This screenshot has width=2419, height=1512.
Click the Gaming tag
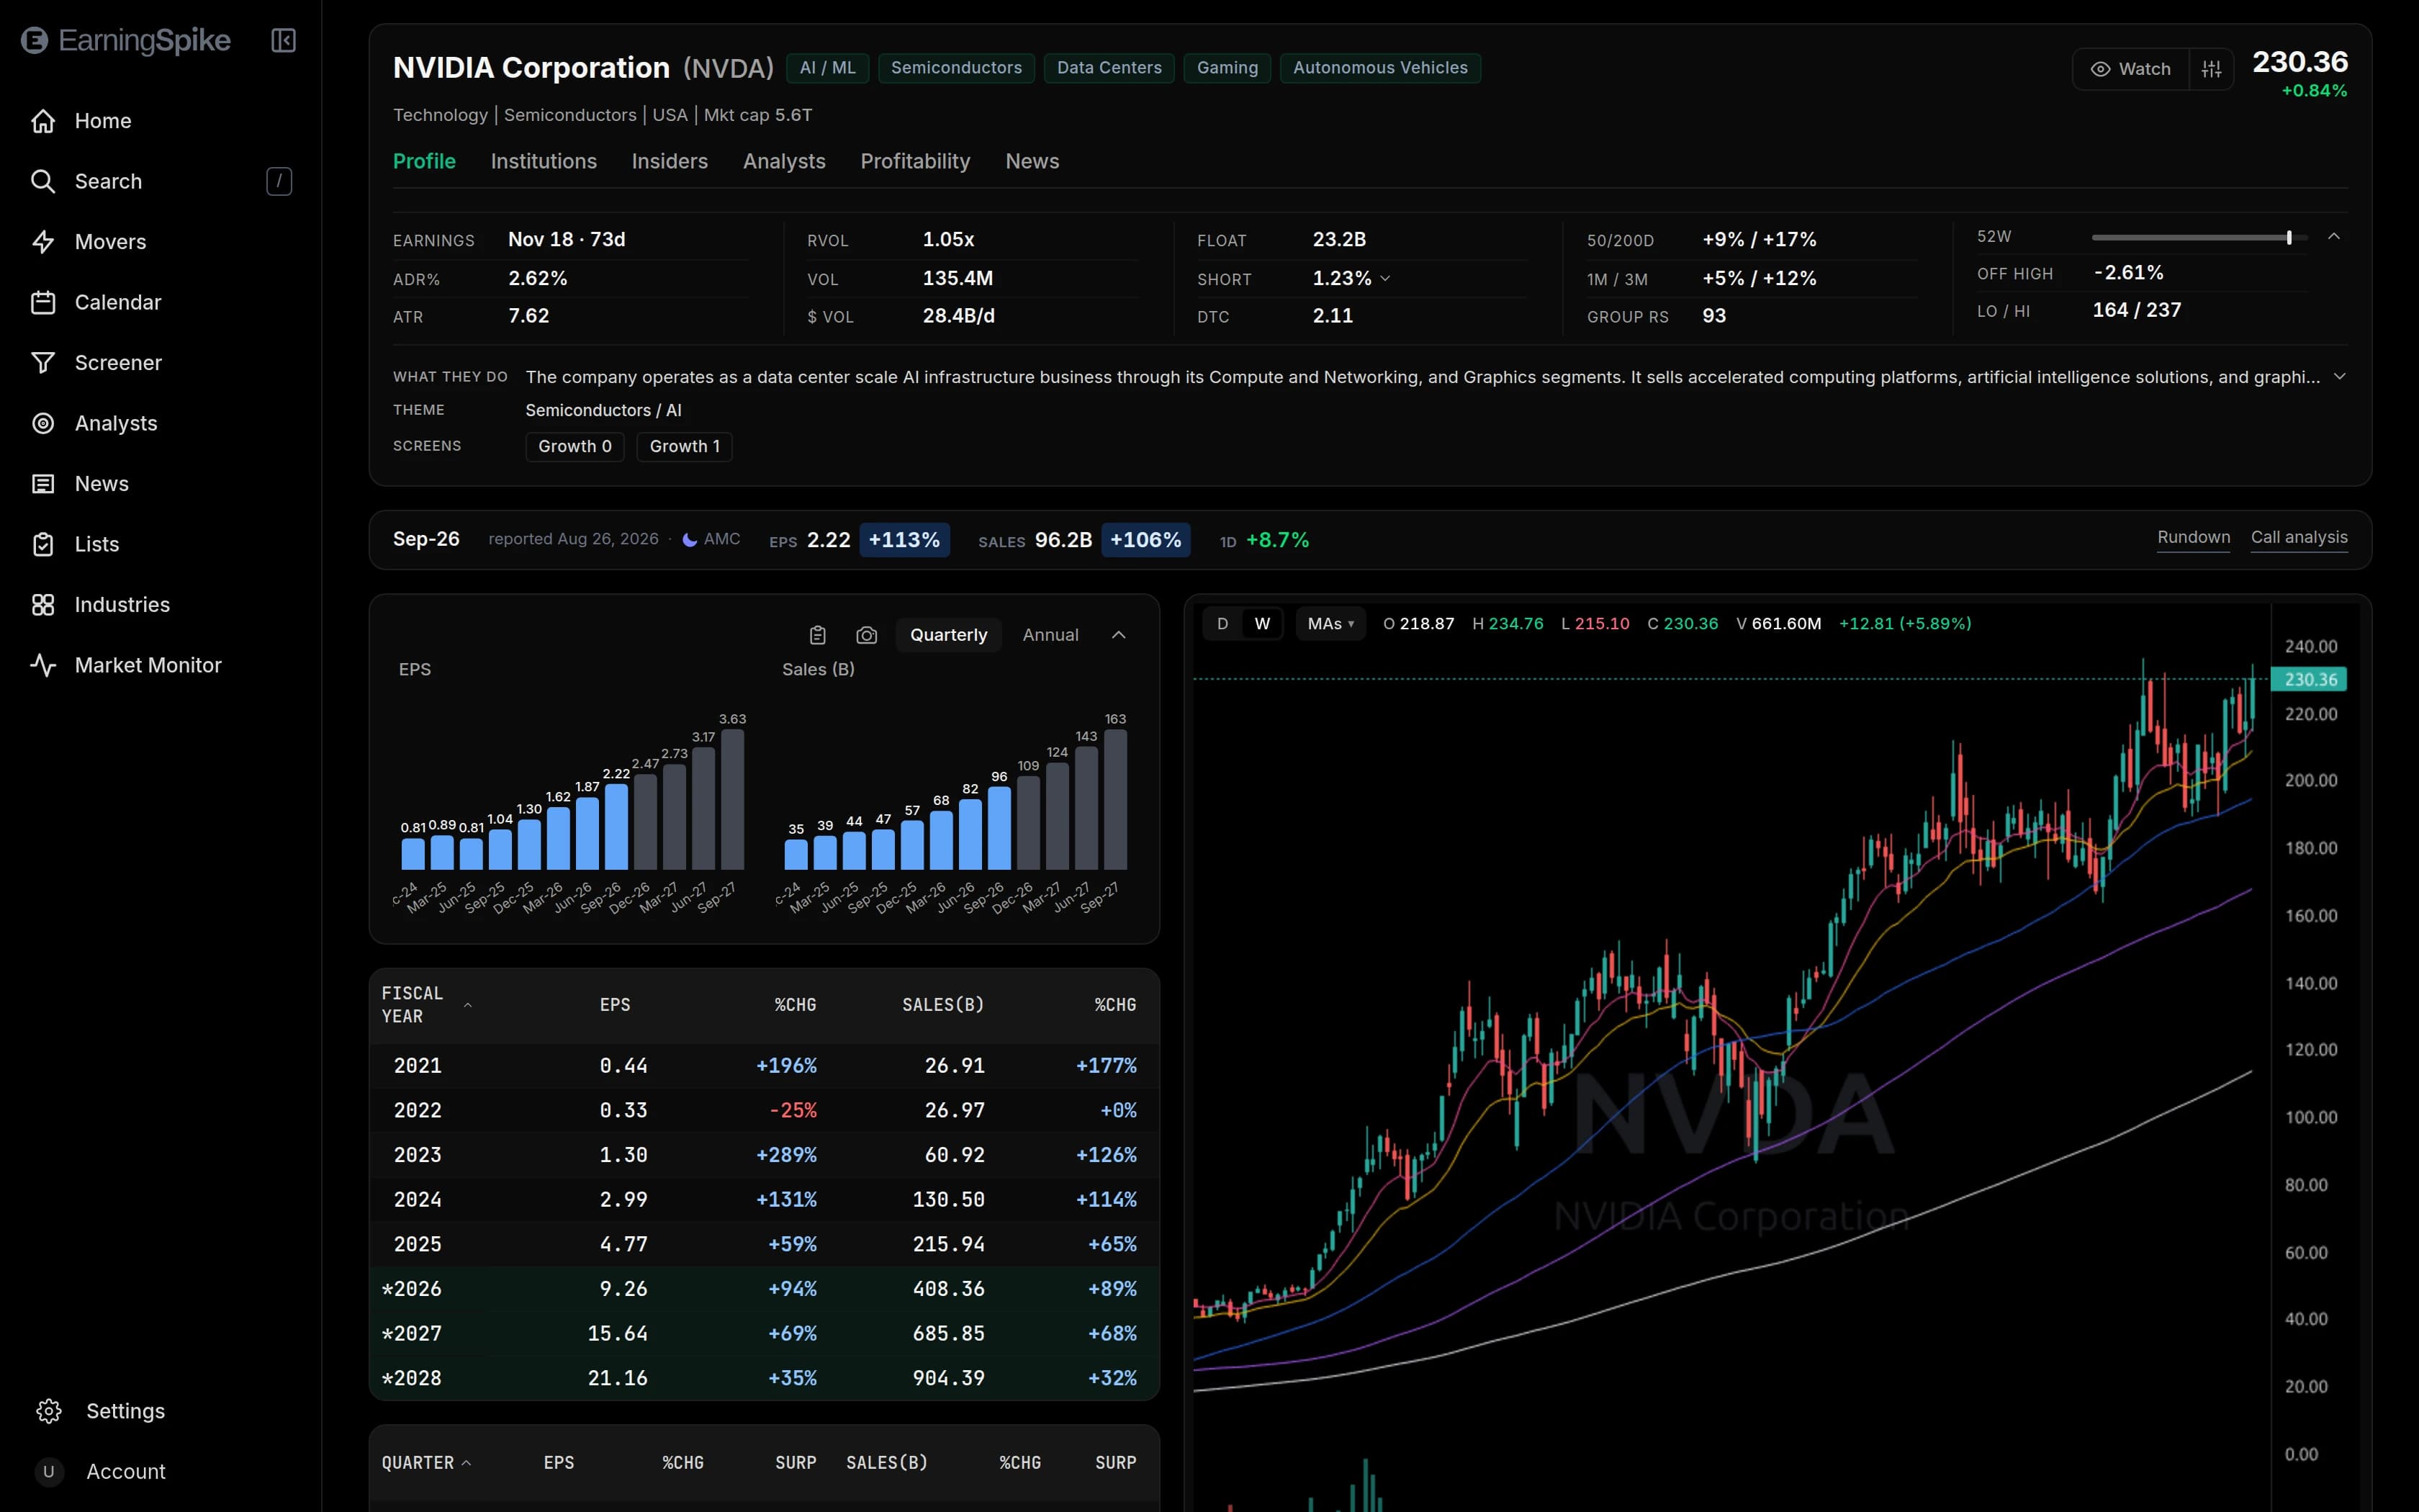tap(1227, 68)
